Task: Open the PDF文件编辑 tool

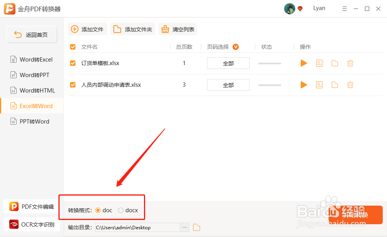Action: coord(31,206)
